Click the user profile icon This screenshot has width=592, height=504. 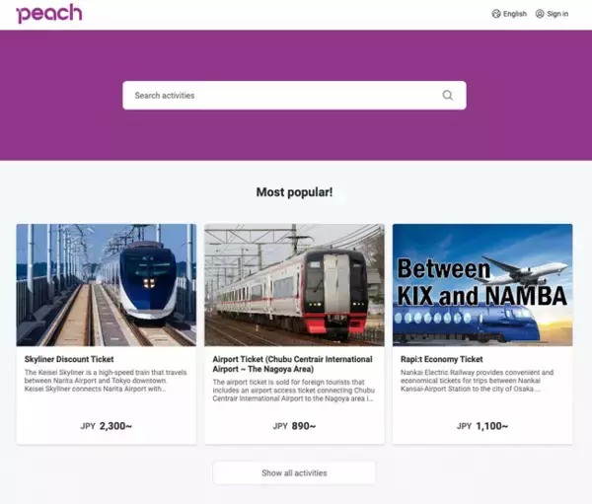pyautogui.click(x=540, y=14)
